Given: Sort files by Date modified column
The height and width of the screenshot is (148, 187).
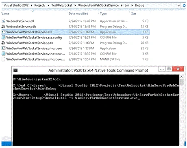Looking at the screenshot, I should (x=78, y=14).
